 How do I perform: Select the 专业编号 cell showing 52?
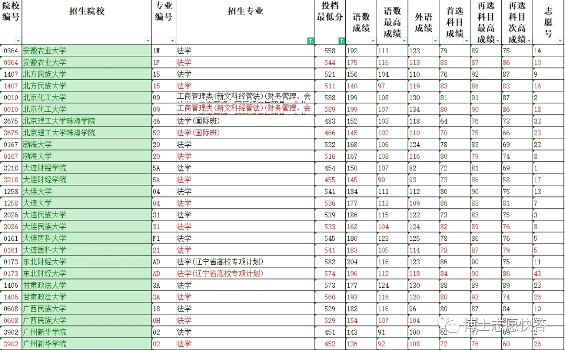point(164,133)
